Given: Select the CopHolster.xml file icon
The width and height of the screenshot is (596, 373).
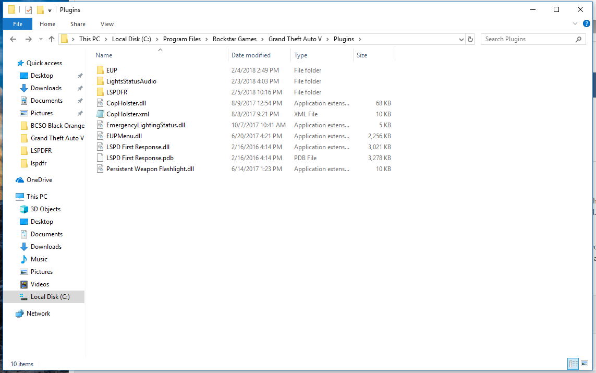Looking at the screenshot, I should tap(100, 114).
